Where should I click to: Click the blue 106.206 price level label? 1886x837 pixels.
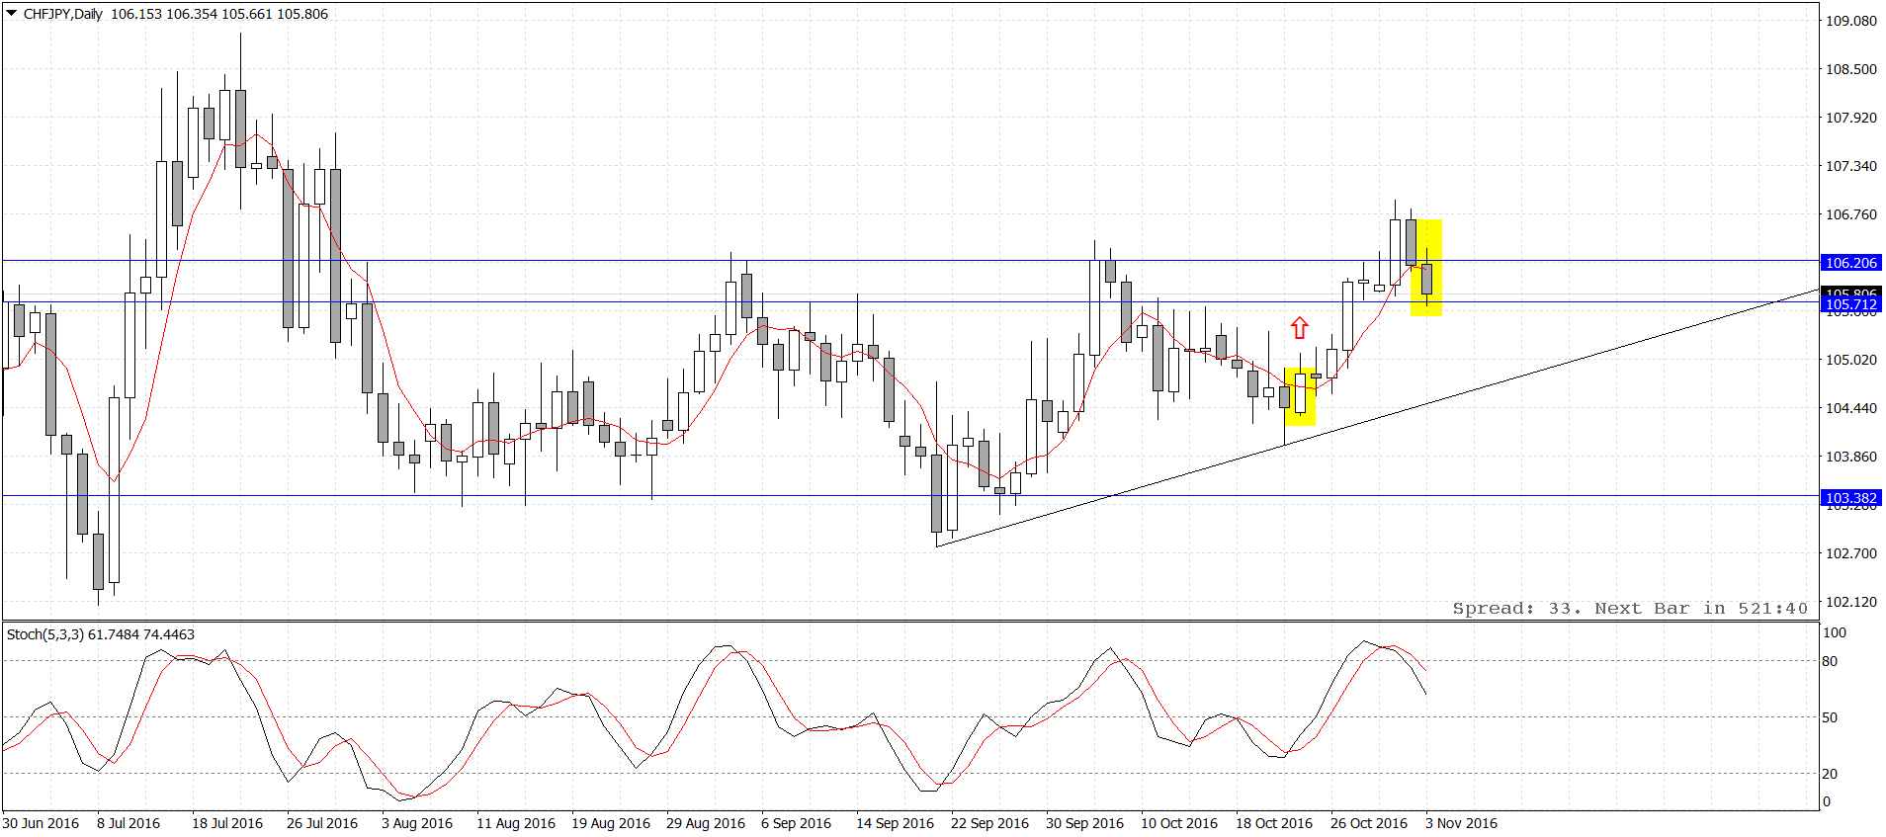[x=1851, y=263]
